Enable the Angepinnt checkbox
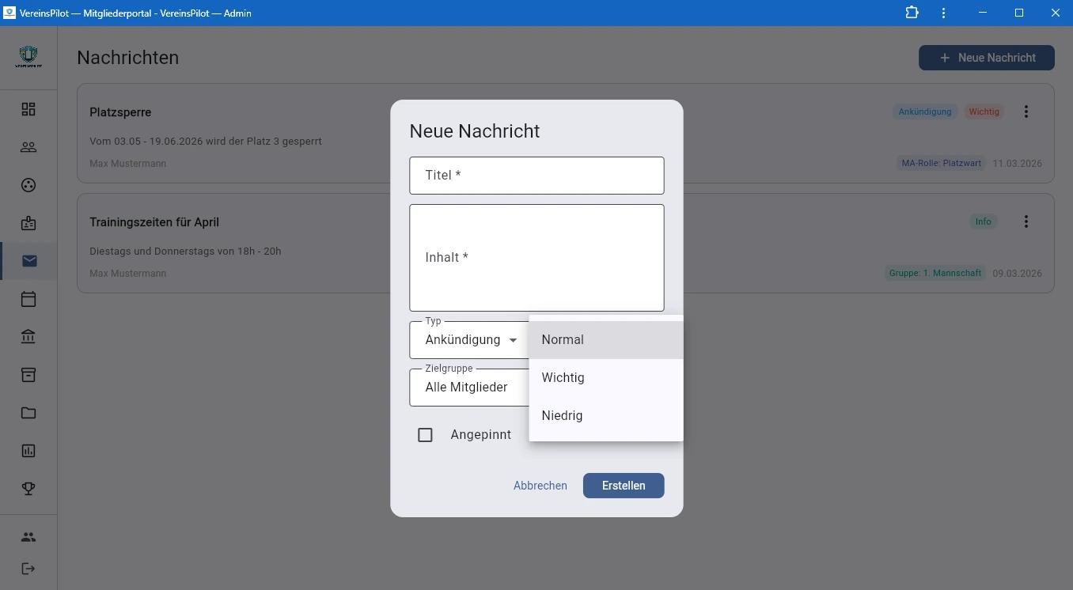The width and height of the screenshot is (1073, 590). tap(426, 434)
